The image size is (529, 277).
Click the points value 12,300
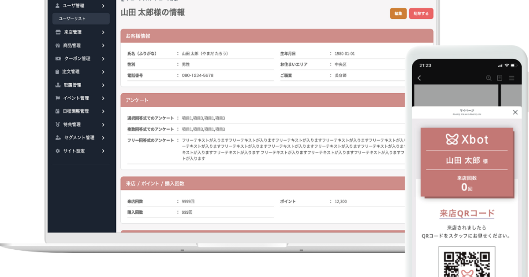pos(341,201)
